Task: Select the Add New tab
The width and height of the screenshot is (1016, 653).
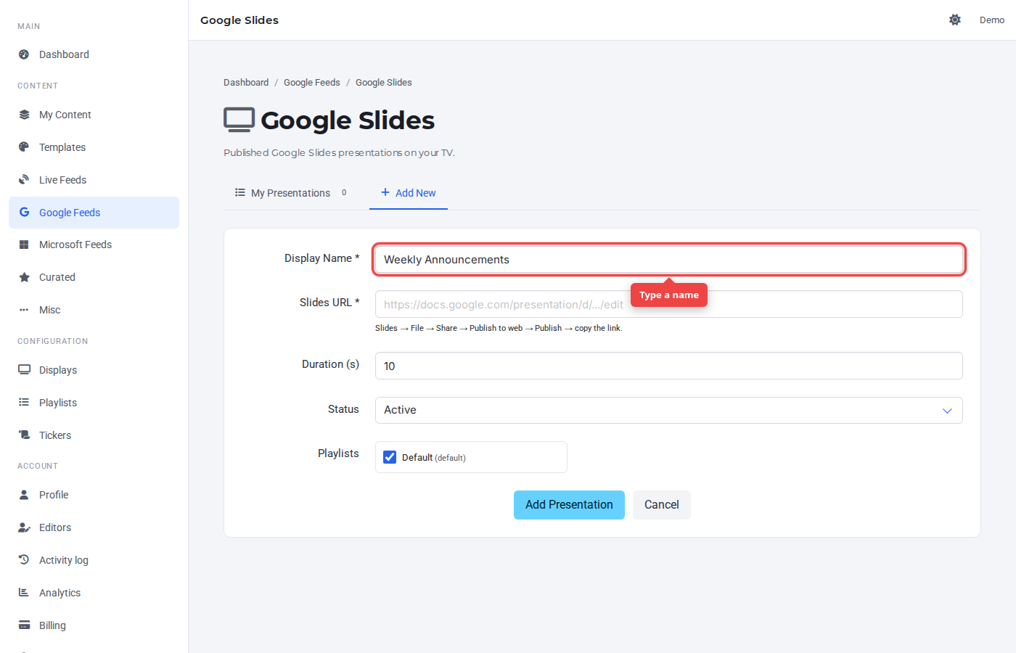Action: [x=409, y=193]
